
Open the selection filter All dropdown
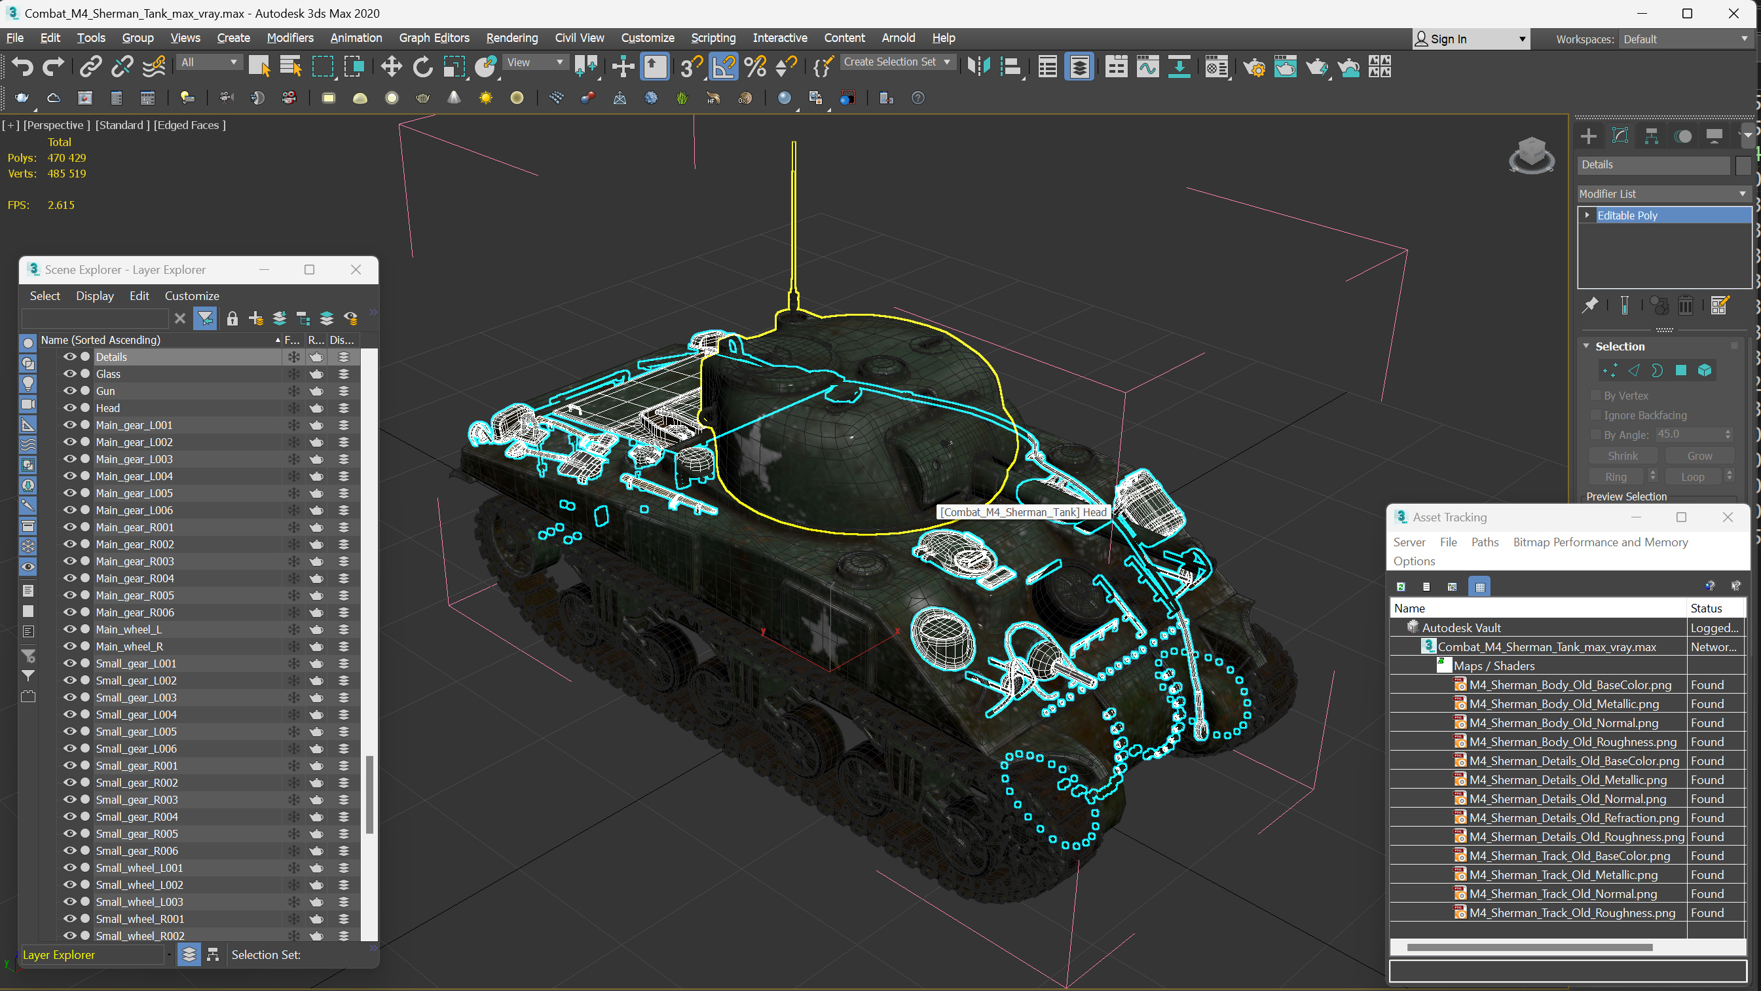pos(208,62)
